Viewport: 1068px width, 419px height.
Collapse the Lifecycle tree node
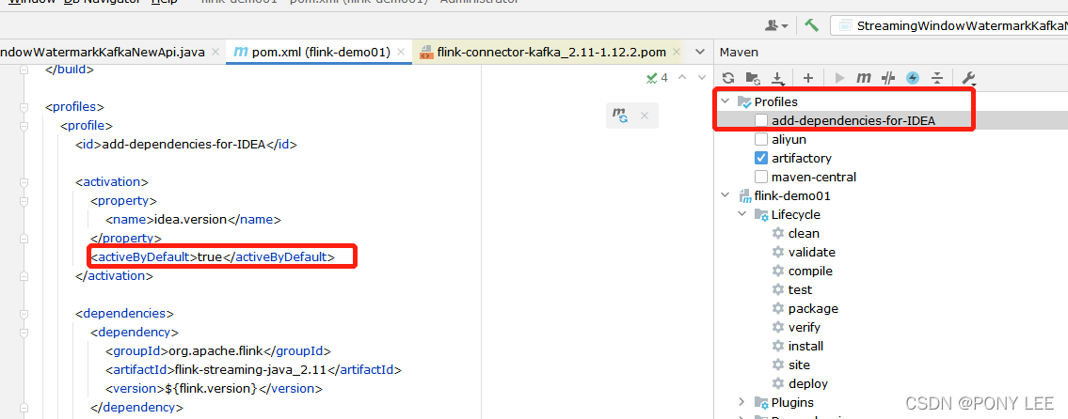pyautogui.click(x=742, y=214)
